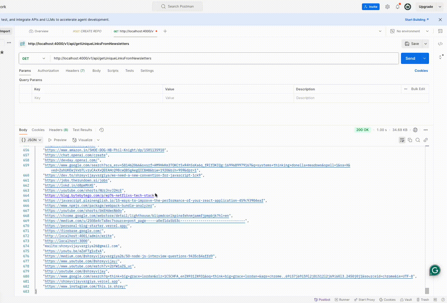Open the GET method dropdown

33,58
